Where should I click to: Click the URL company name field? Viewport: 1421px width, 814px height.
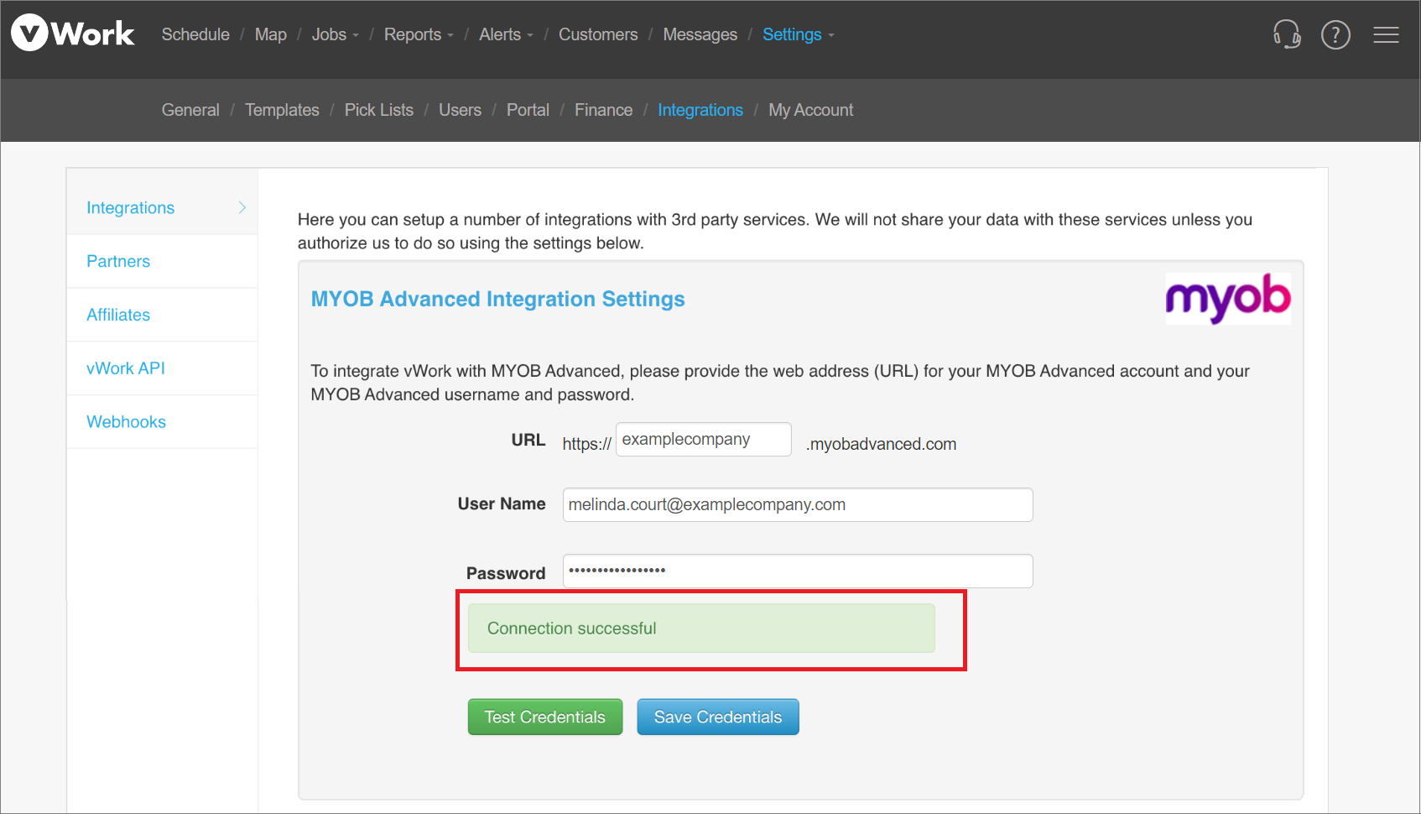click(703, 439)
